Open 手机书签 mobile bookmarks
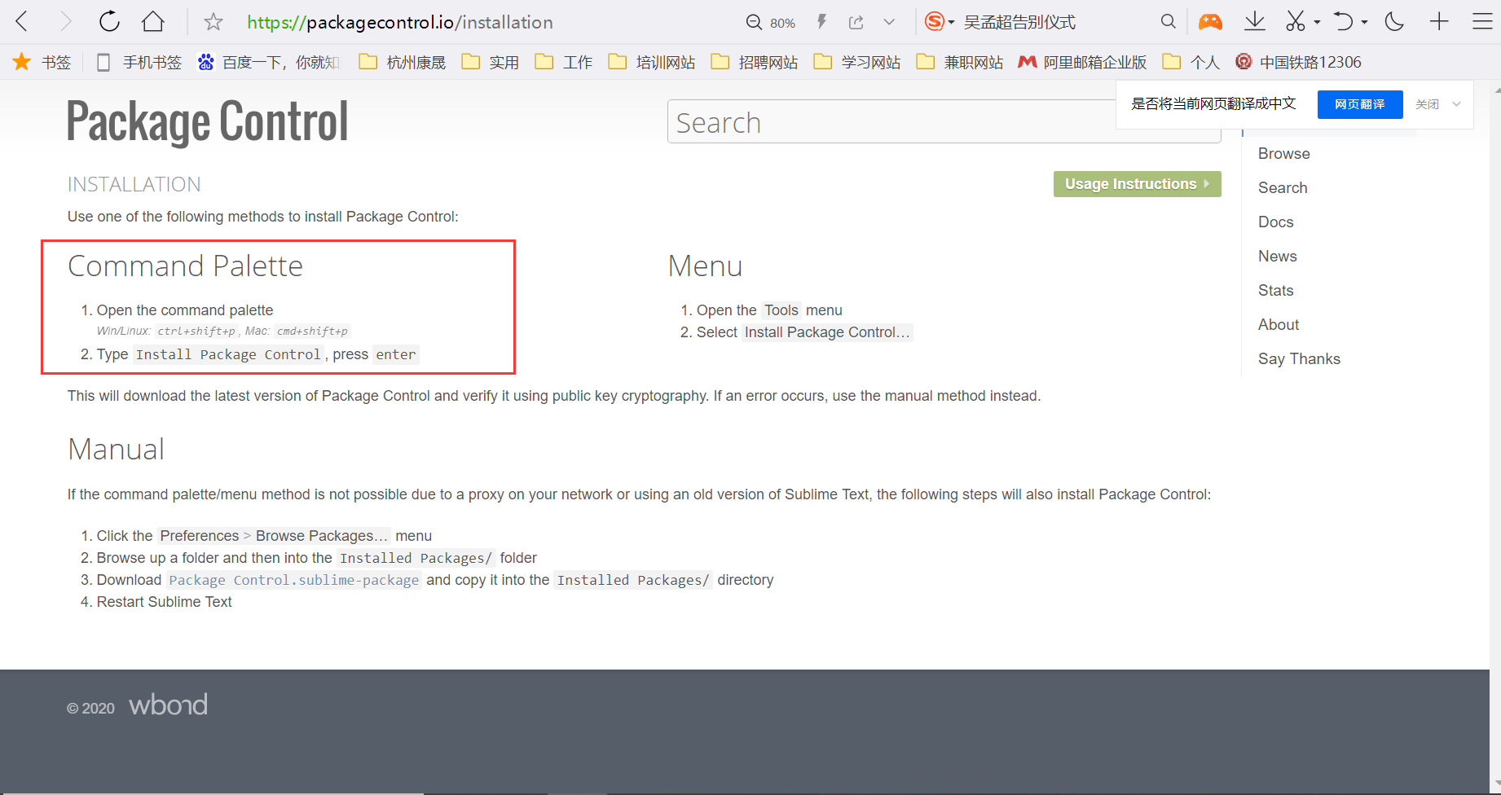This screenshot has width=1501, height=795. coord(139,62)
